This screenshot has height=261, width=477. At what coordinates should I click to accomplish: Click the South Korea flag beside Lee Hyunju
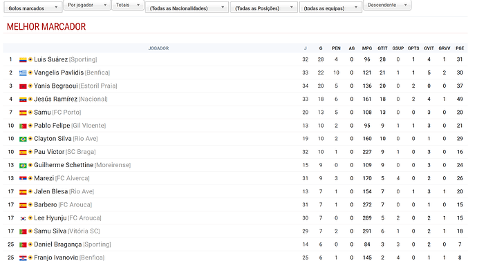(x=23, y=218)
